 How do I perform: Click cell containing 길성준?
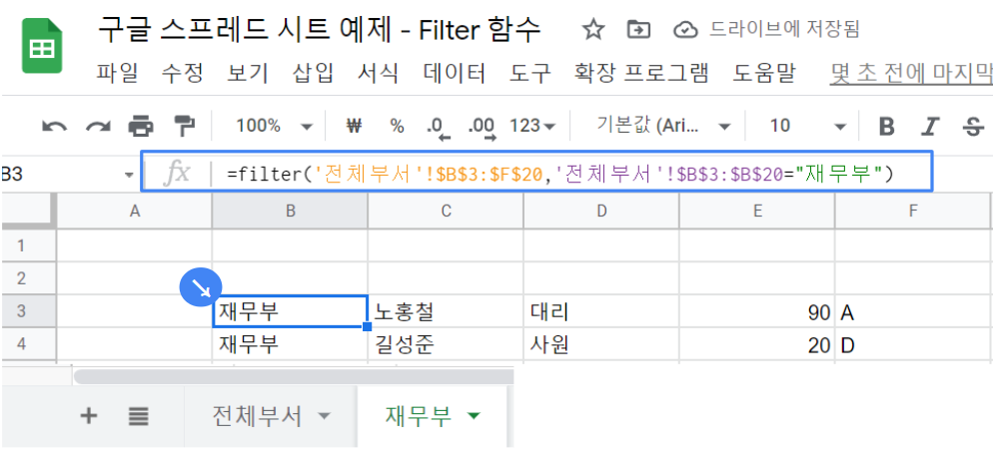tap(446, 344)
